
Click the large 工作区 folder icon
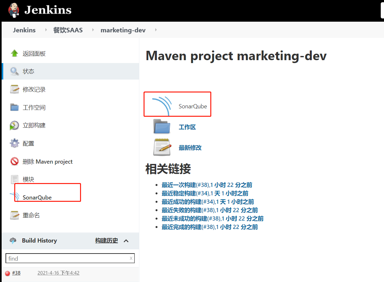point(162,126)
